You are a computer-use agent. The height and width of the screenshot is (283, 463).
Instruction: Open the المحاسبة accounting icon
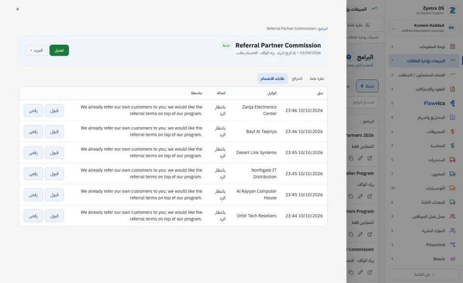(452, 146)
